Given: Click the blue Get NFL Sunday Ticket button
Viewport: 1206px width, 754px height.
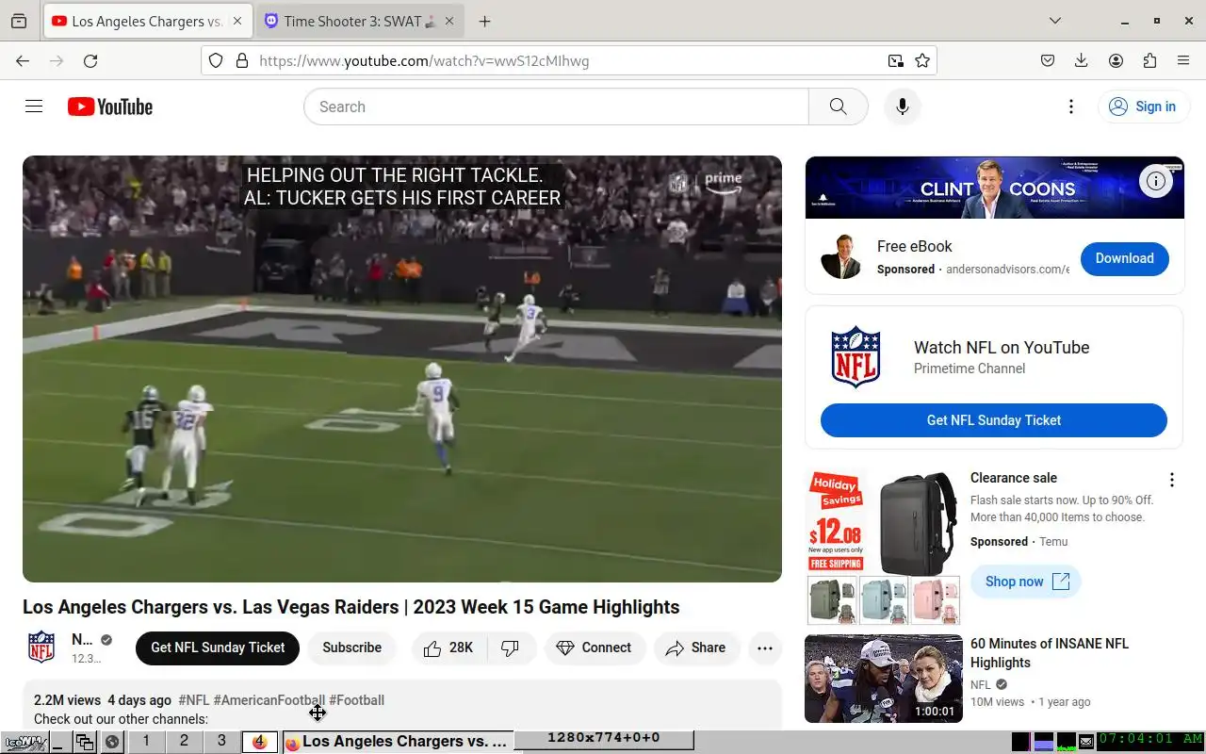Looking at the screenshot, I should [x=994, y=420].
